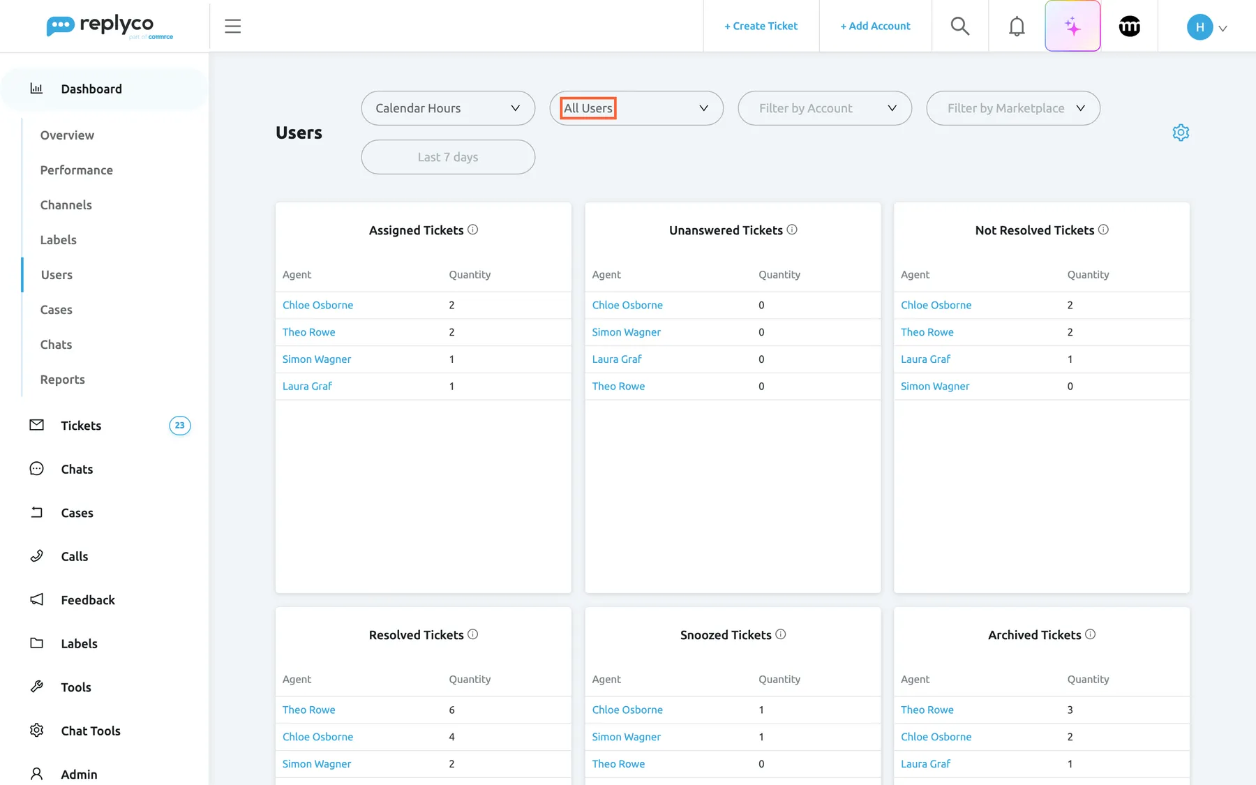Click the Tools wrench icon
Image resolution: width=1256 pixels, height=785 pixels.
tap(37, 687)
